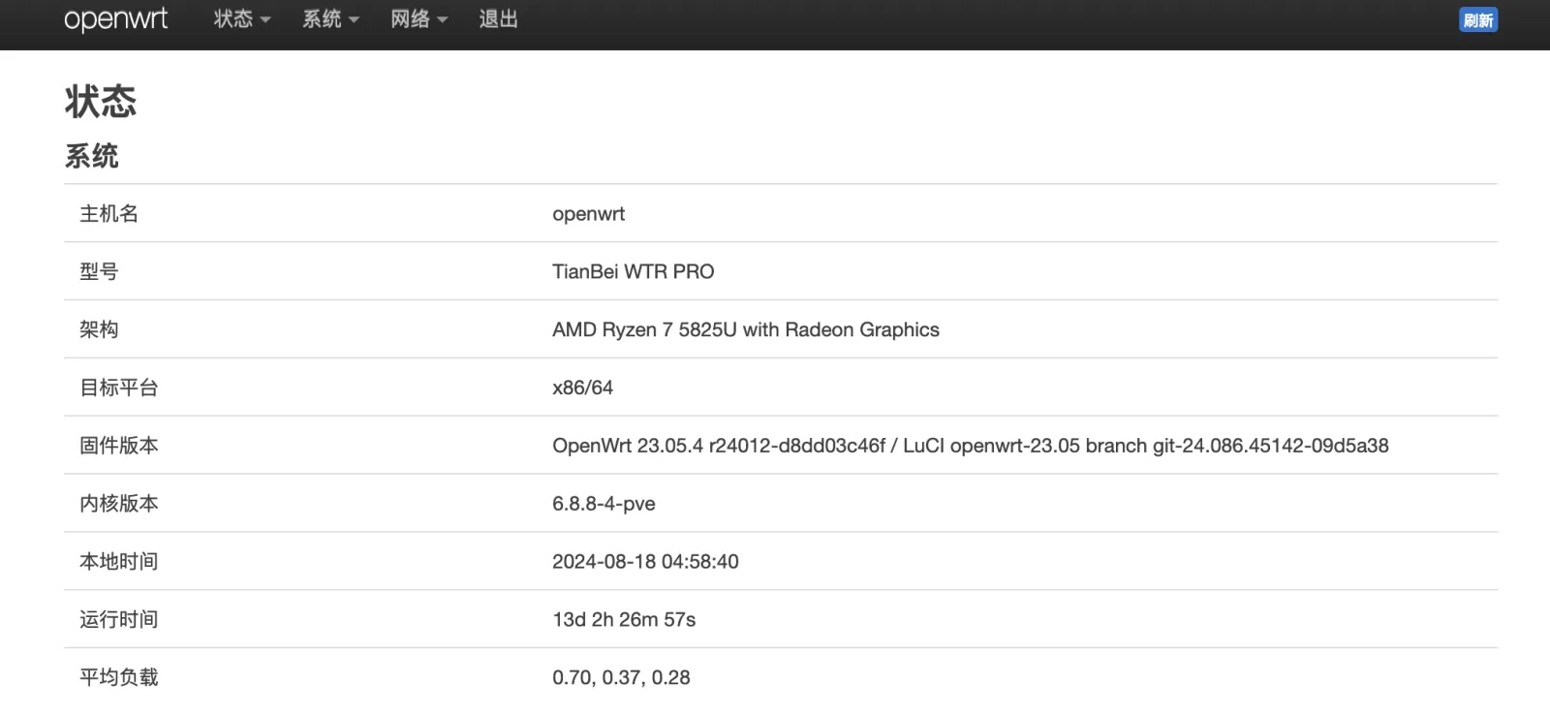Select load average 0.70, 0.37, 0.28

pos(621,678)
